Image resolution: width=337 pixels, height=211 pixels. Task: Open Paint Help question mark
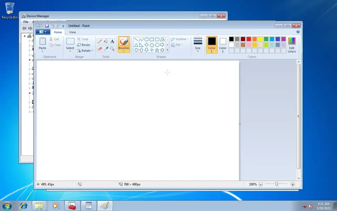pyautogui.click(x=298, y=32)
